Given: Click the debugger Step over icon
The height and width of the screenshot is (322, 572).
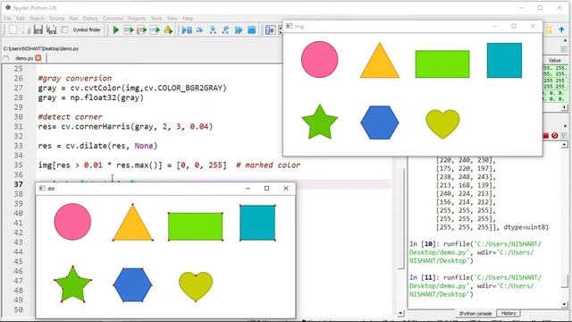Looking at the screenshot, I should 199,30.
